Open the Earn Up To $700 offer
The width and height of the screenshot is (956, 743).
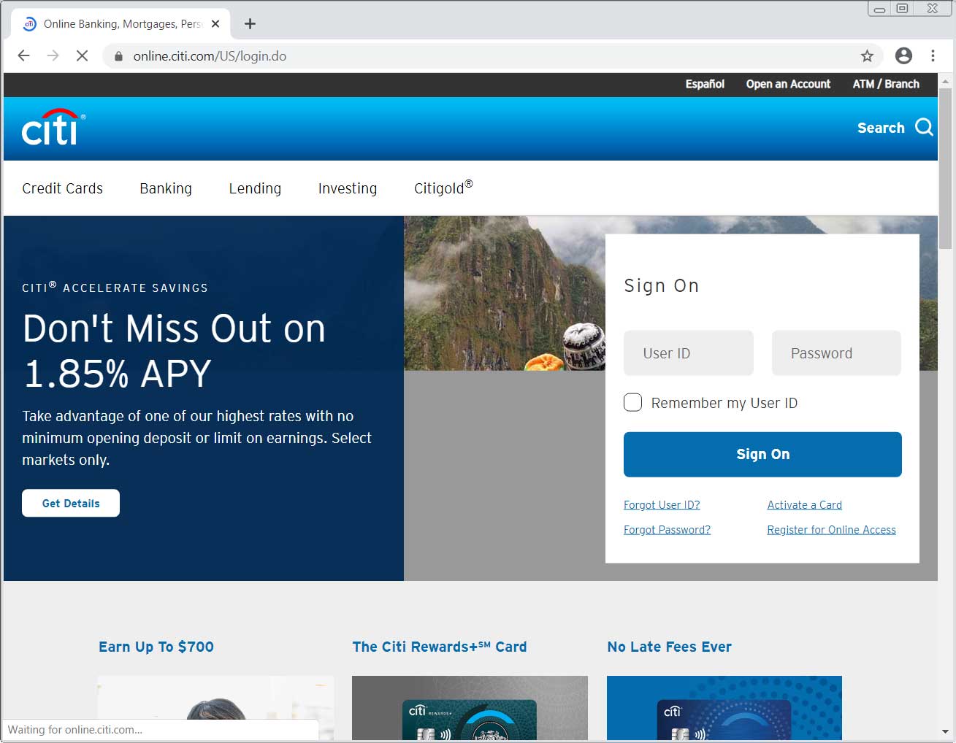point(156,647)
